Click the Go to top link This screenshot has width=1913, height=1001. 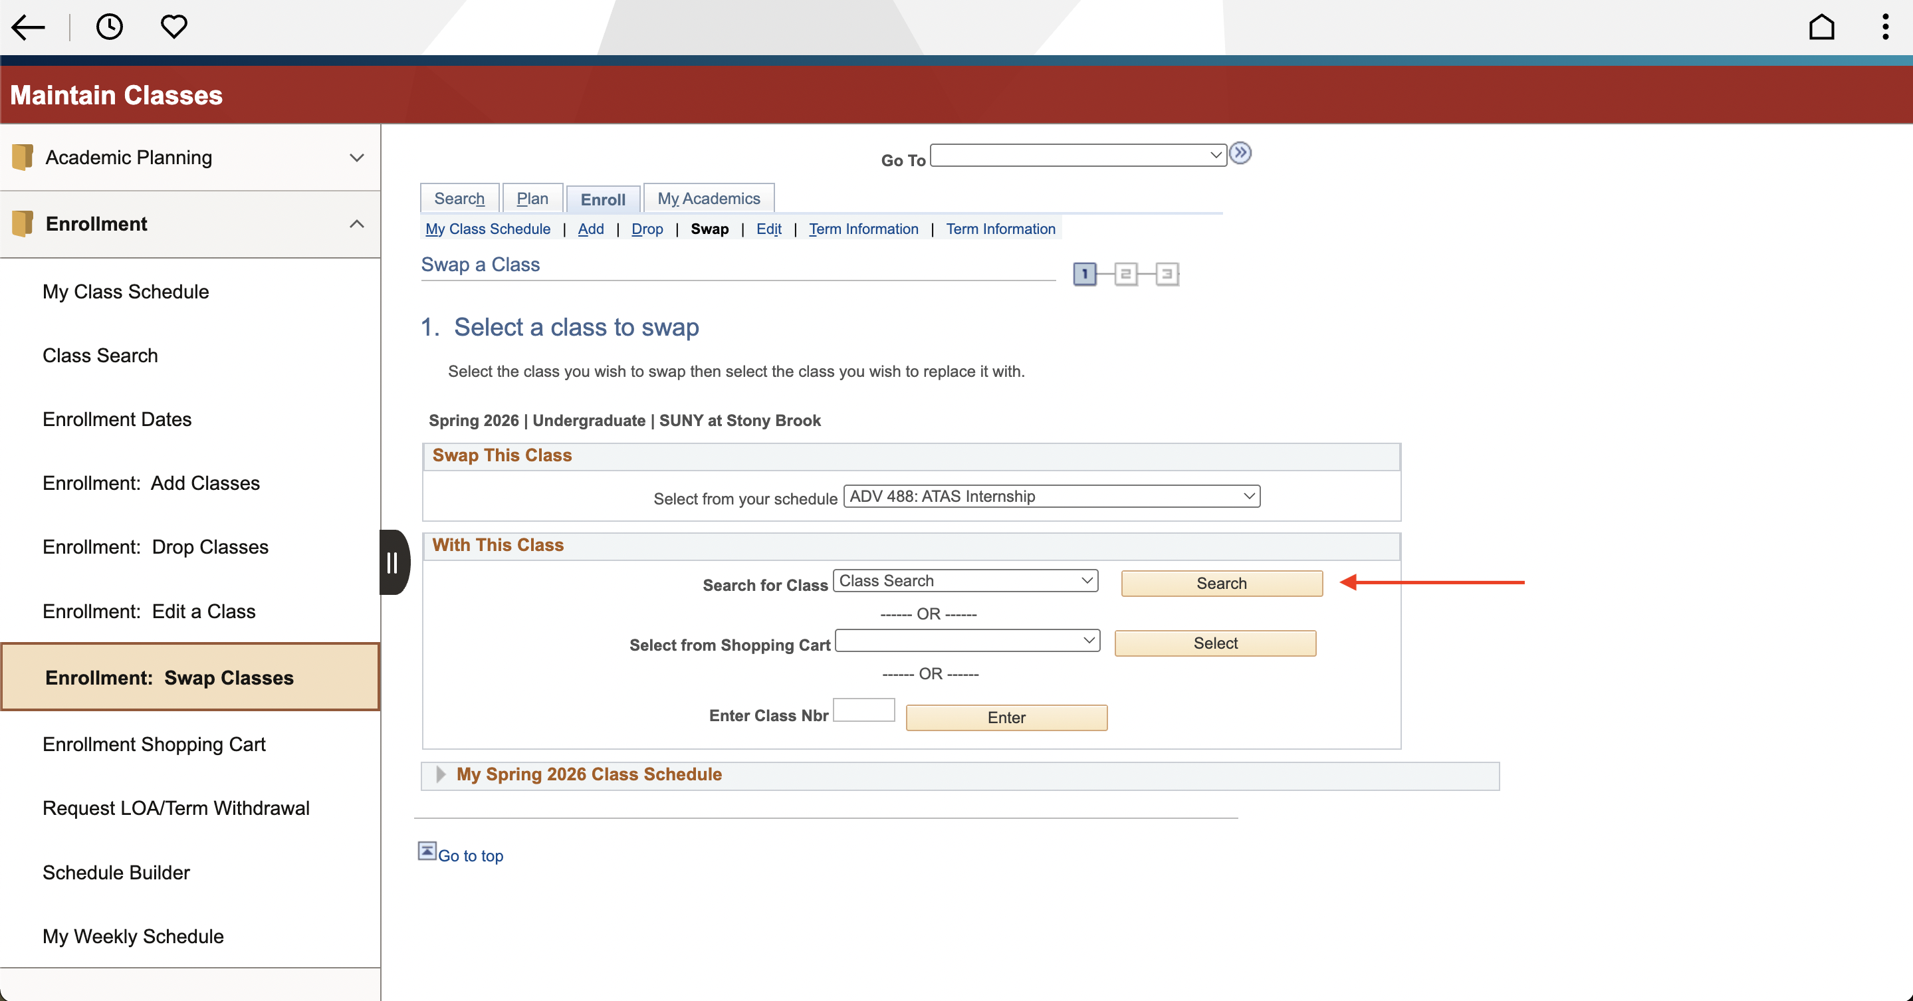click(470, 855)
